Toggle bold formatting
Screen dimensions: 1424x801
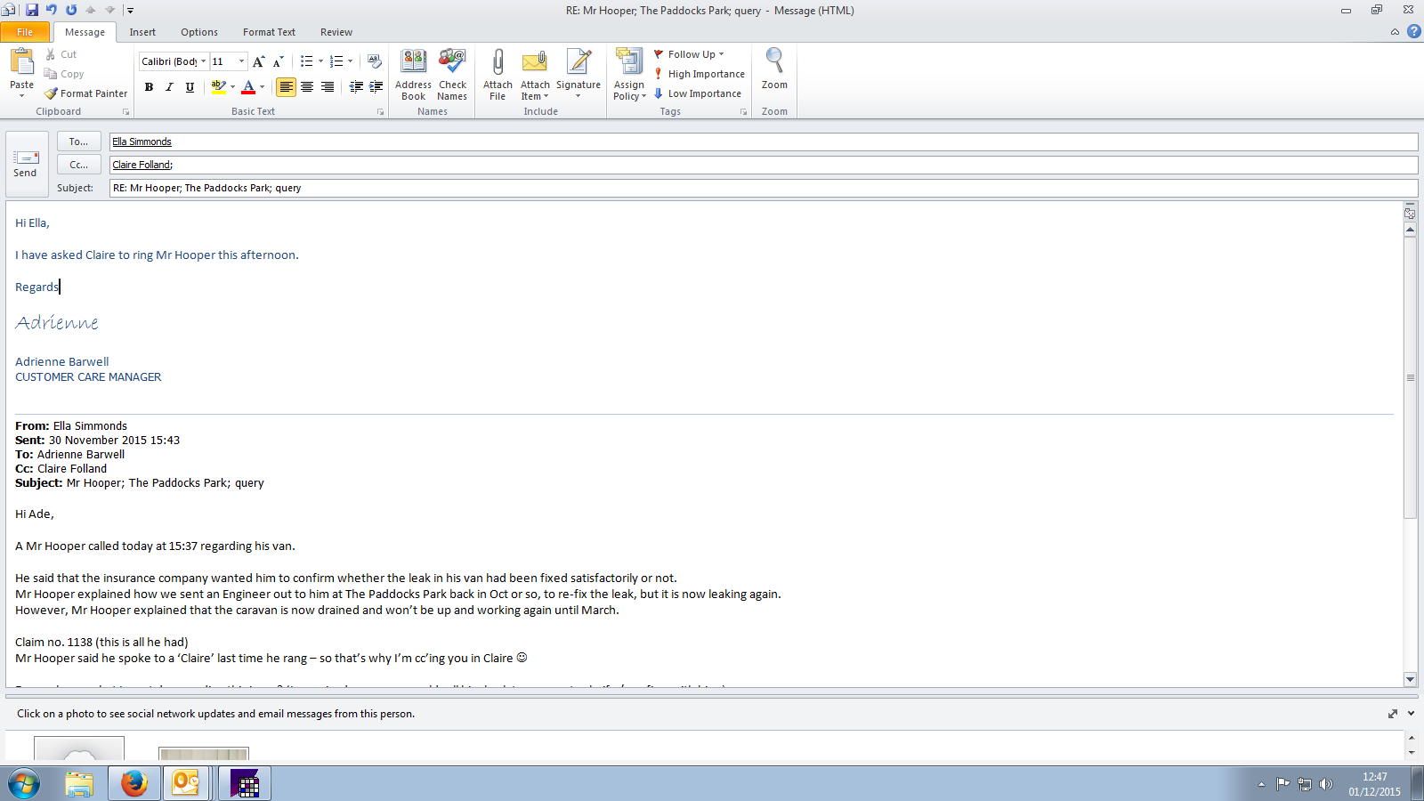(149, 86)
